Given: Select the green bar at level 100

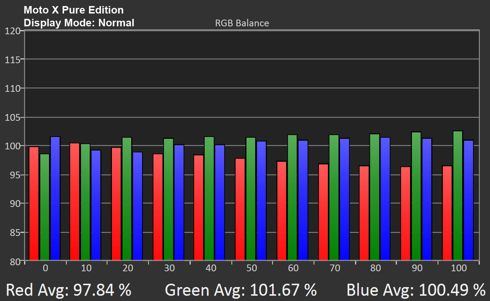Looking at the screenshot, I should click(458, 196).
